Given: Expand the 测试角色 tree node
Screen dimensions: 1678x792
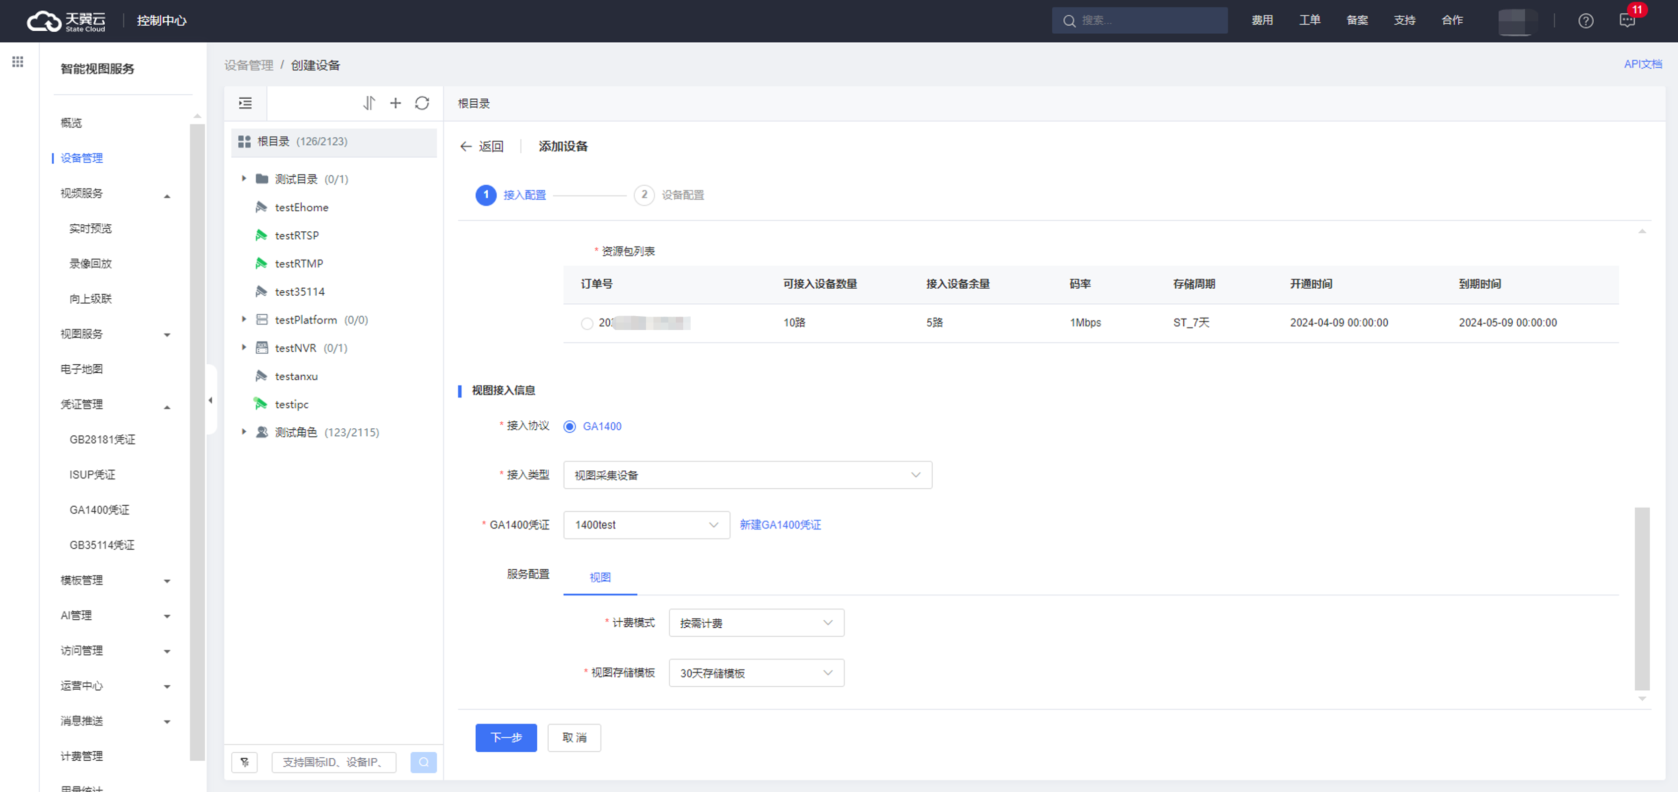Looking at the screenshot, I should click(x=244, y=432).
